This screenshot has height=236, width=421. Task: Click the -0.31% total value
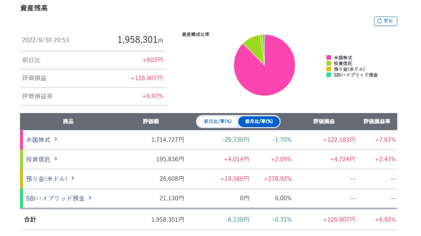pos(282,219)
